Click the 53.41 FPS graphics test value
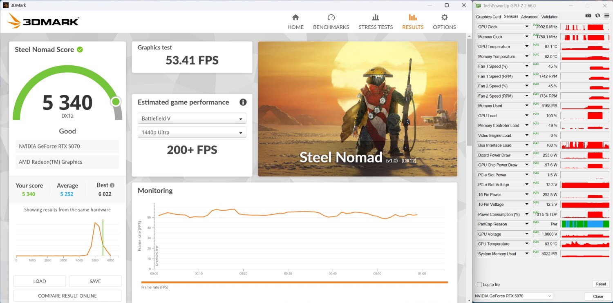The width and height of the screenshot is (613, 303). pos(192,60)
